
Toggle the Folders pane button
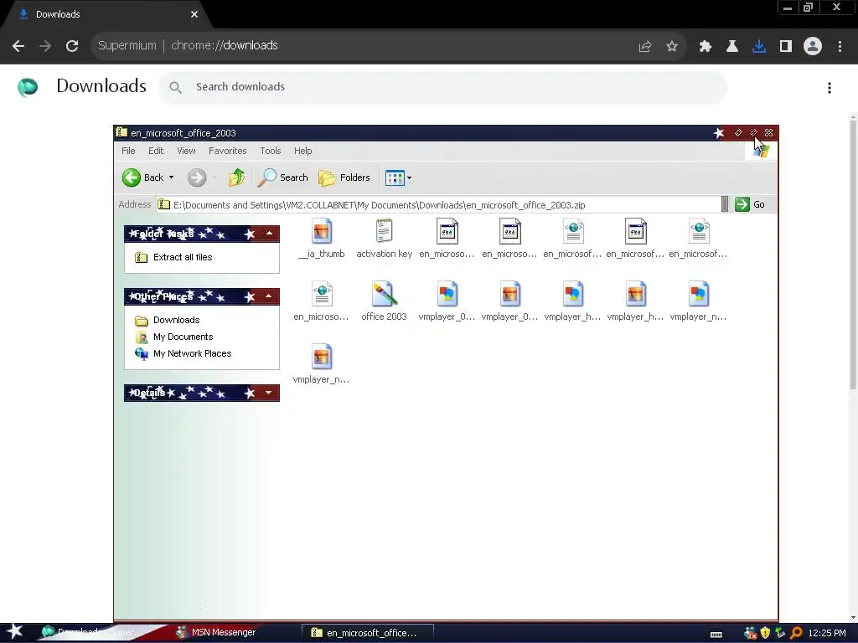coord(344,177)
